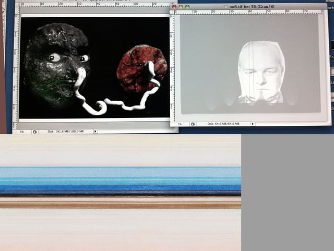Image resolution: width=334 pixels, height=251 pixels.
Task: Close the oo6.tif document window
Action: [174, 7]
